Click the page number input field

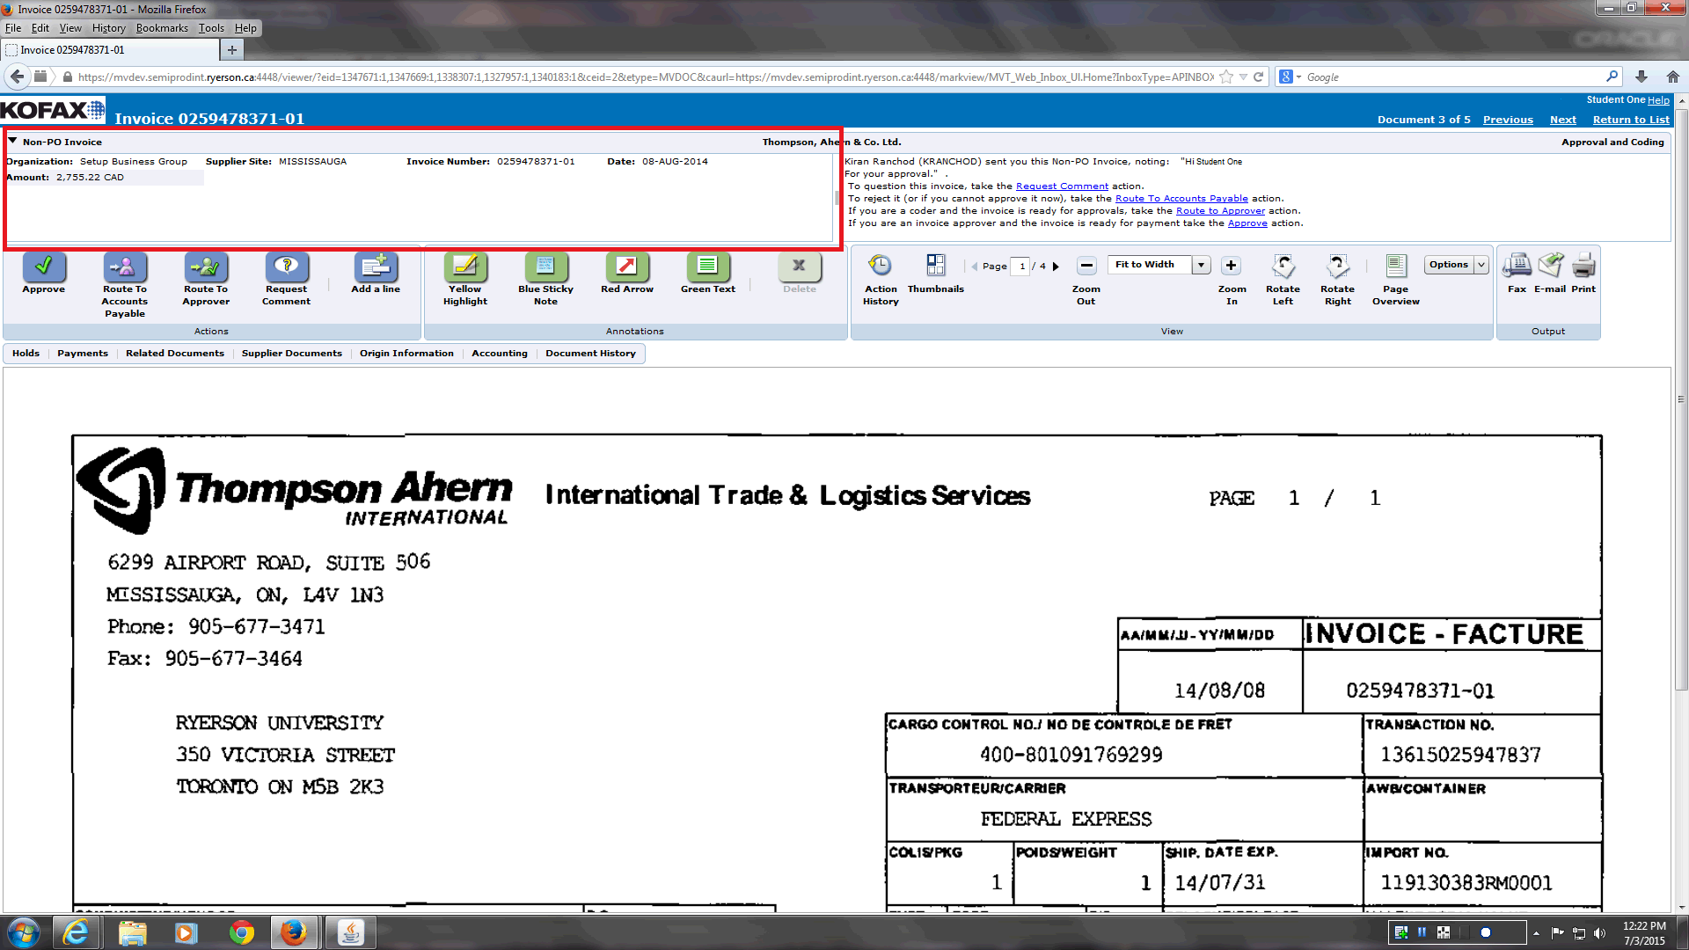(1020, 267)
